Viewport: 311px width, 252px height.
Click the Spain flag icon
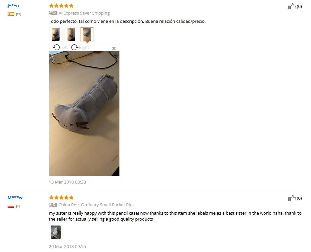[x=11, y=14]
